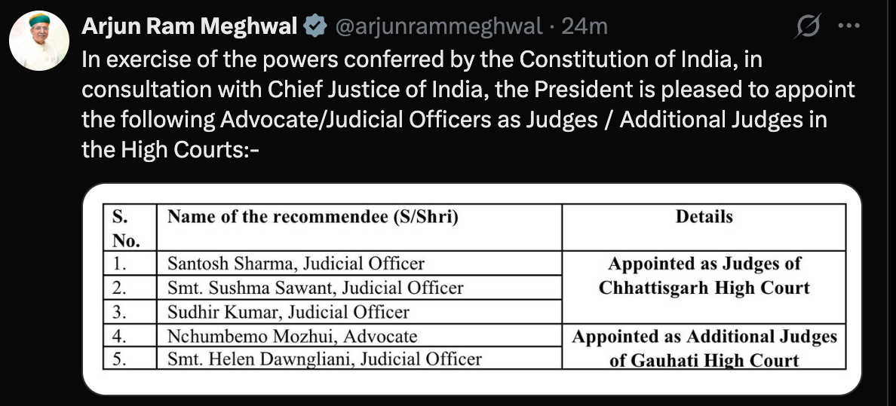Screen dimensions: 896x406
Task: Open the attached appointments table image
Action: (472, 289)
